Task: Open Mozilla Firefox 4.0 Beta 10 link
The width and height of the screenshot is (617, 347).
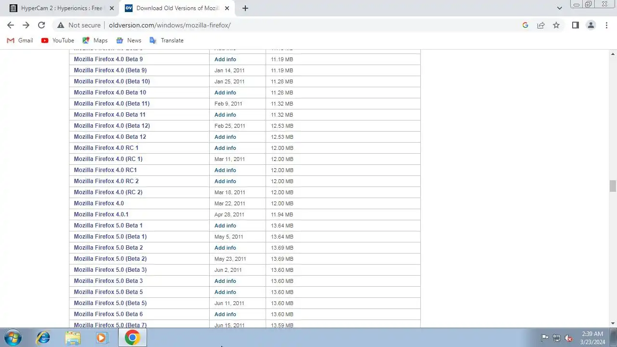Action: coord(110,93)
